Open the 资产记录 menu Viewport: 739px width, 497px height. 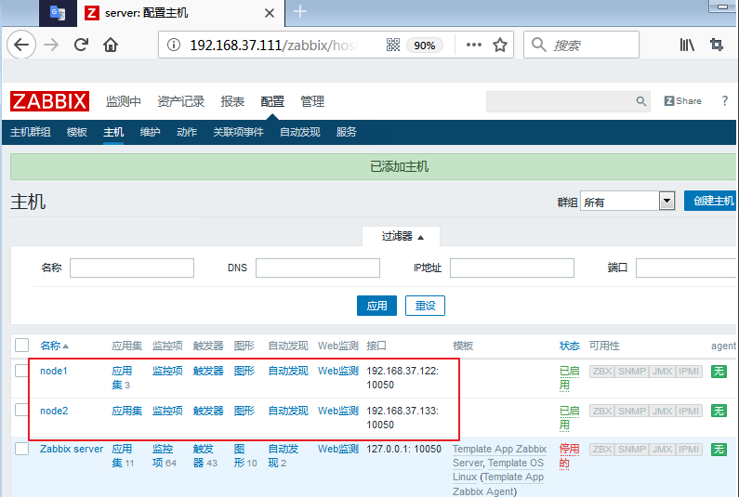[181, 101]
